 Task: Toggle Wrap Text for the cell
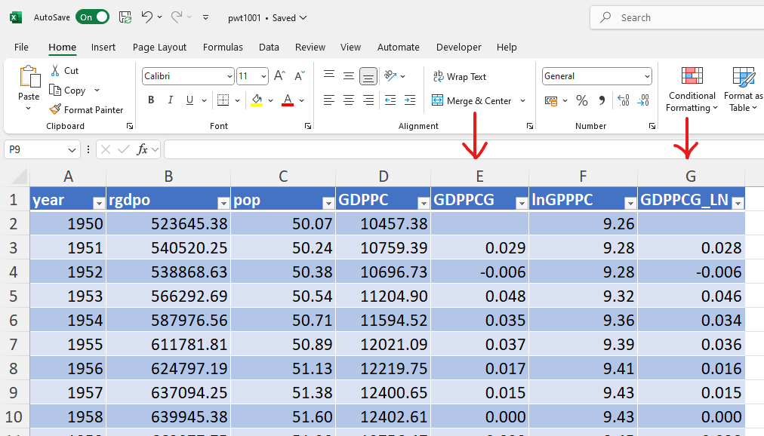click(x=459, y=76)
